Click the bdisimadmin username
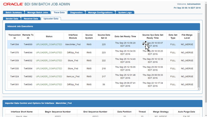The width and height of the screenshot is (207, 118). 194,4
